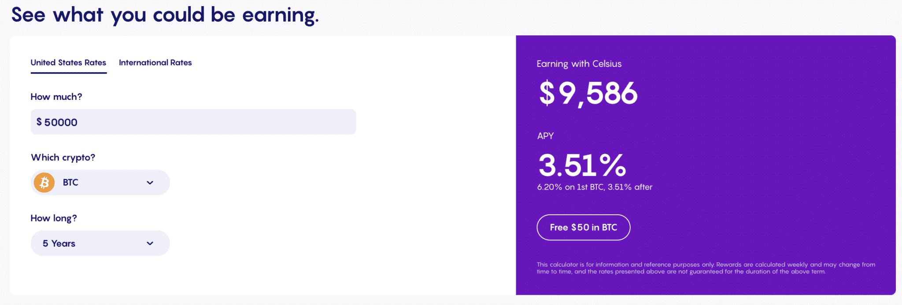Click the Earning with Celsius label
This screenshot has width=902, height=305.
pos(579,63)
